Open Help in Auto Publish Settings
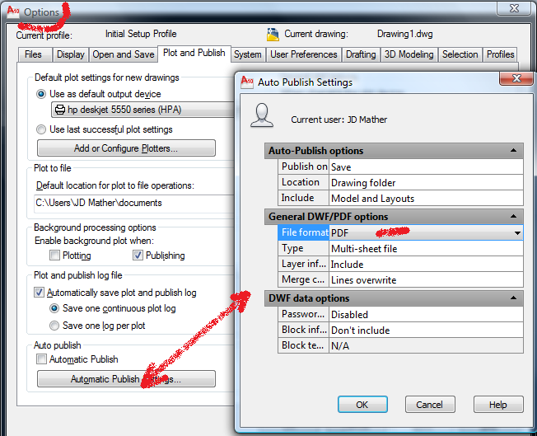537x436 pixels. [x=498, y=405]
